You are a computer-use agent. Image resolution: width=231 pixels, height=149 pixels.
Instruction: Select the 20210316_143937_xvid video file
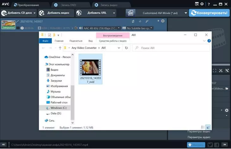(91, 69)
